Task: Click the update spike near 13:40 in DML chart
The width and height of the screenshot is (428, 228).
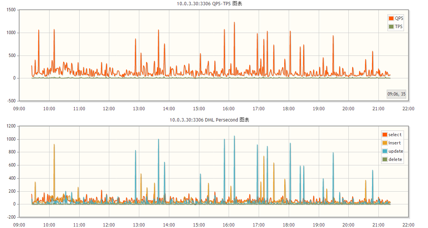Action: pos(158,140)
